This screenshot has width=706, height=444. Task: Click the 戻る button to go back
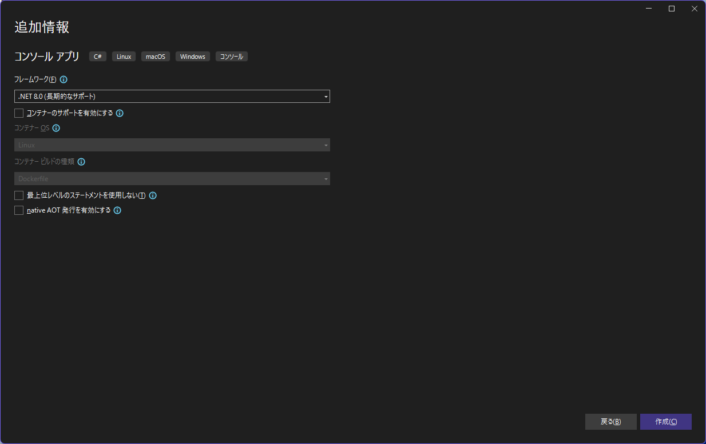pyautogui.click(x=610, y=422)
